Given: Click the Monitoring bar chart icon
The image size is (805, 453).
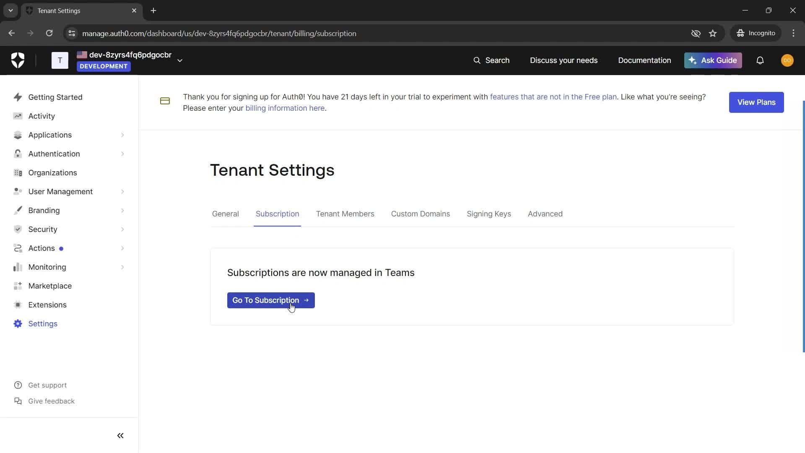Looking at the screenshot, I should pyautogui.click(x=18, y=267).
